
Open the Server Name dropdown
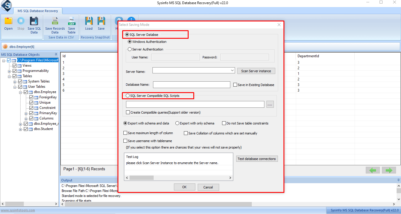click(x=233, y=70)
